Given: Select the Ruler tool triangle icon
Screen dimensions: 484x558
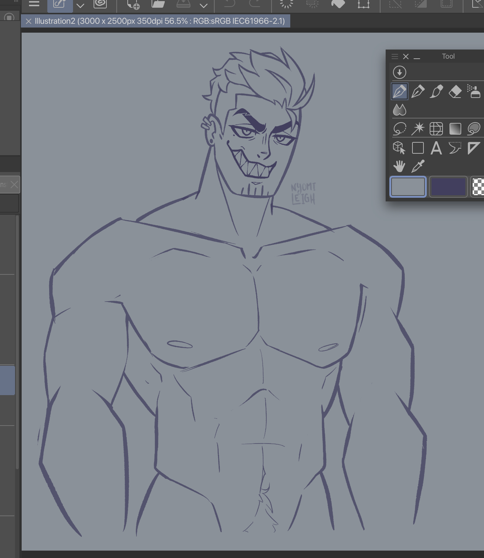Looking at the screenshot, I should [474, 148].
